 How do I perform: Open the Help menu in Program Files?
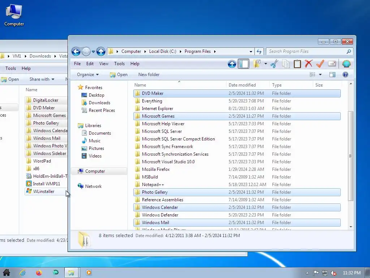(135, 64)
